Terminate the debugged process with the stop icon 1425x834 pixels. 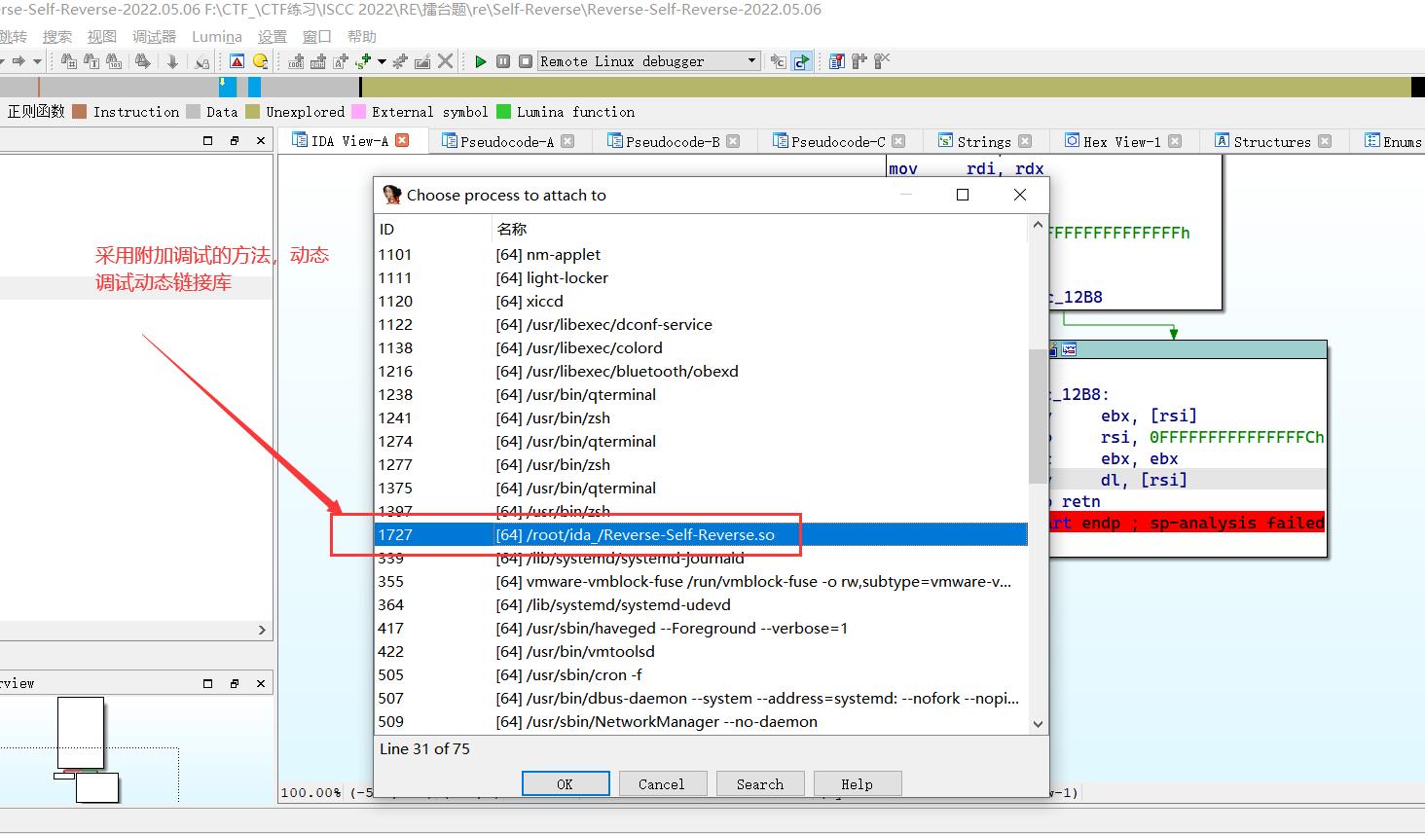(x=526, y=61)
